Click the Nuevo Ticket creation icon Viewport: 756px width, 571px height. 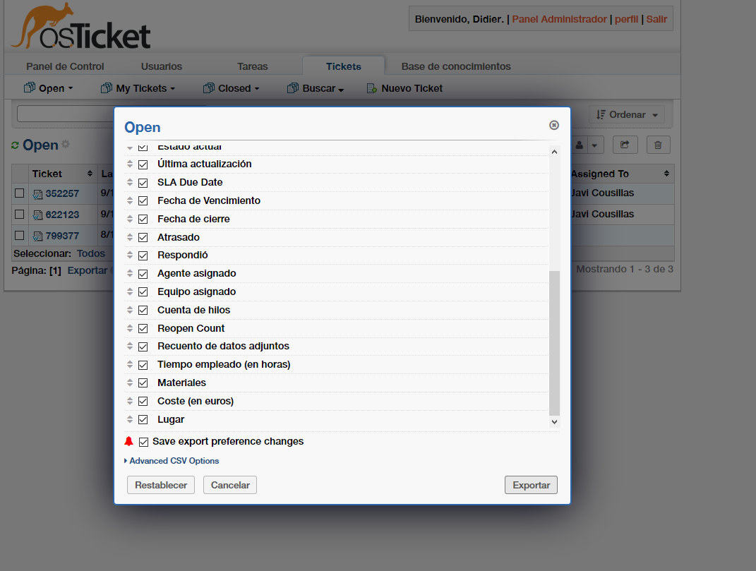pyautogui.click(x=371, y=88)
